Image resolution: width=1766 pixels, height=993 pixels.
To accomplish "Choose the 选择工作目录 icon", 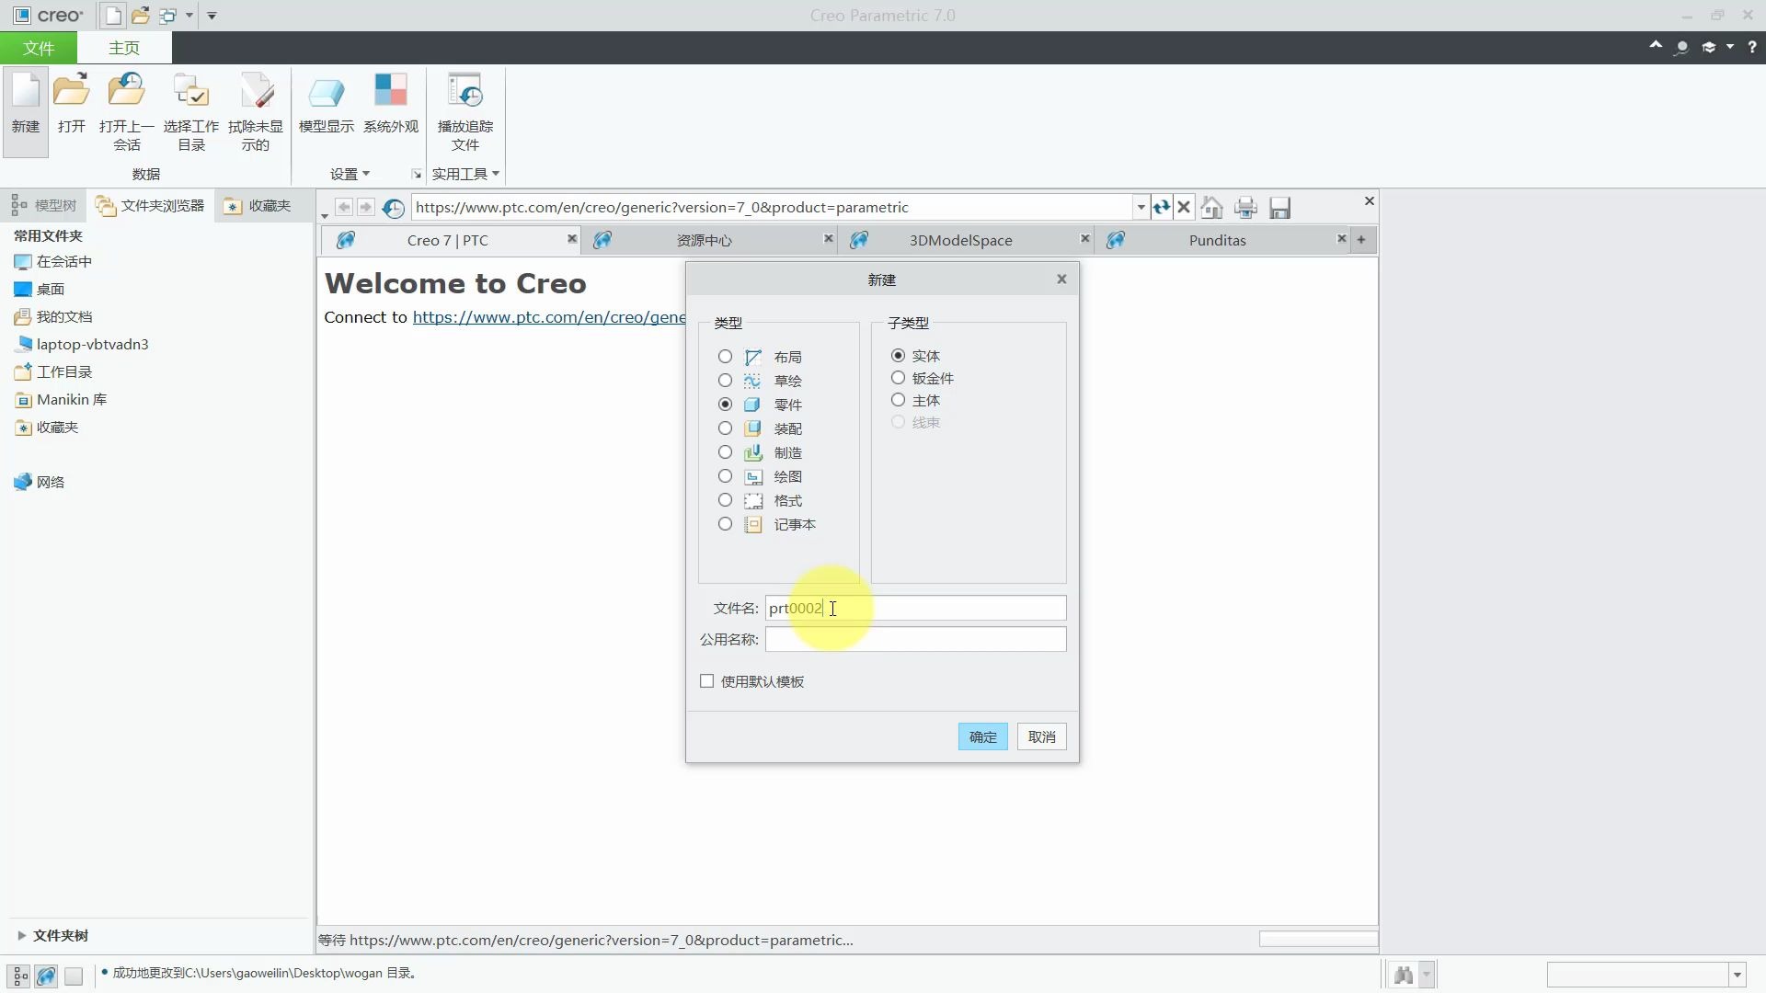I will tap(191, 110).
